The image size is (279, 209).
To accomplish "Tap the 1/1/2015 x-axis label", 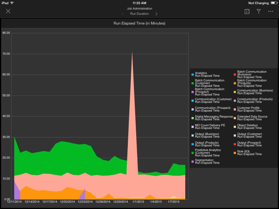I will coord(138,202).
